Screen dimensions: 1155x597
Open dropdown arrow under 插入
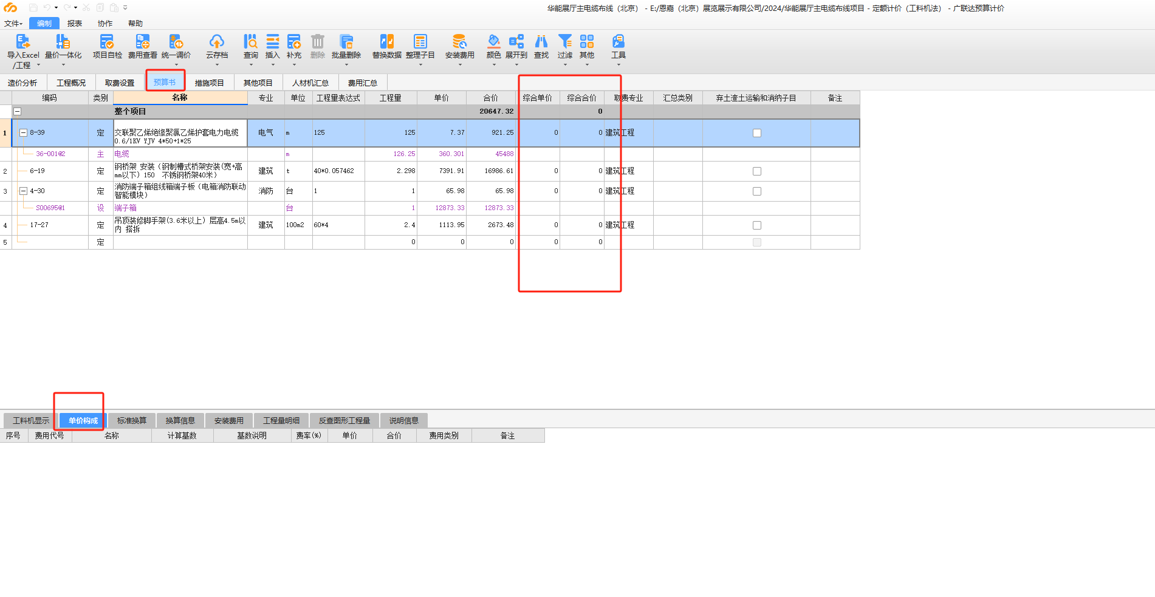pyautogui.click(x=273, y=64)
